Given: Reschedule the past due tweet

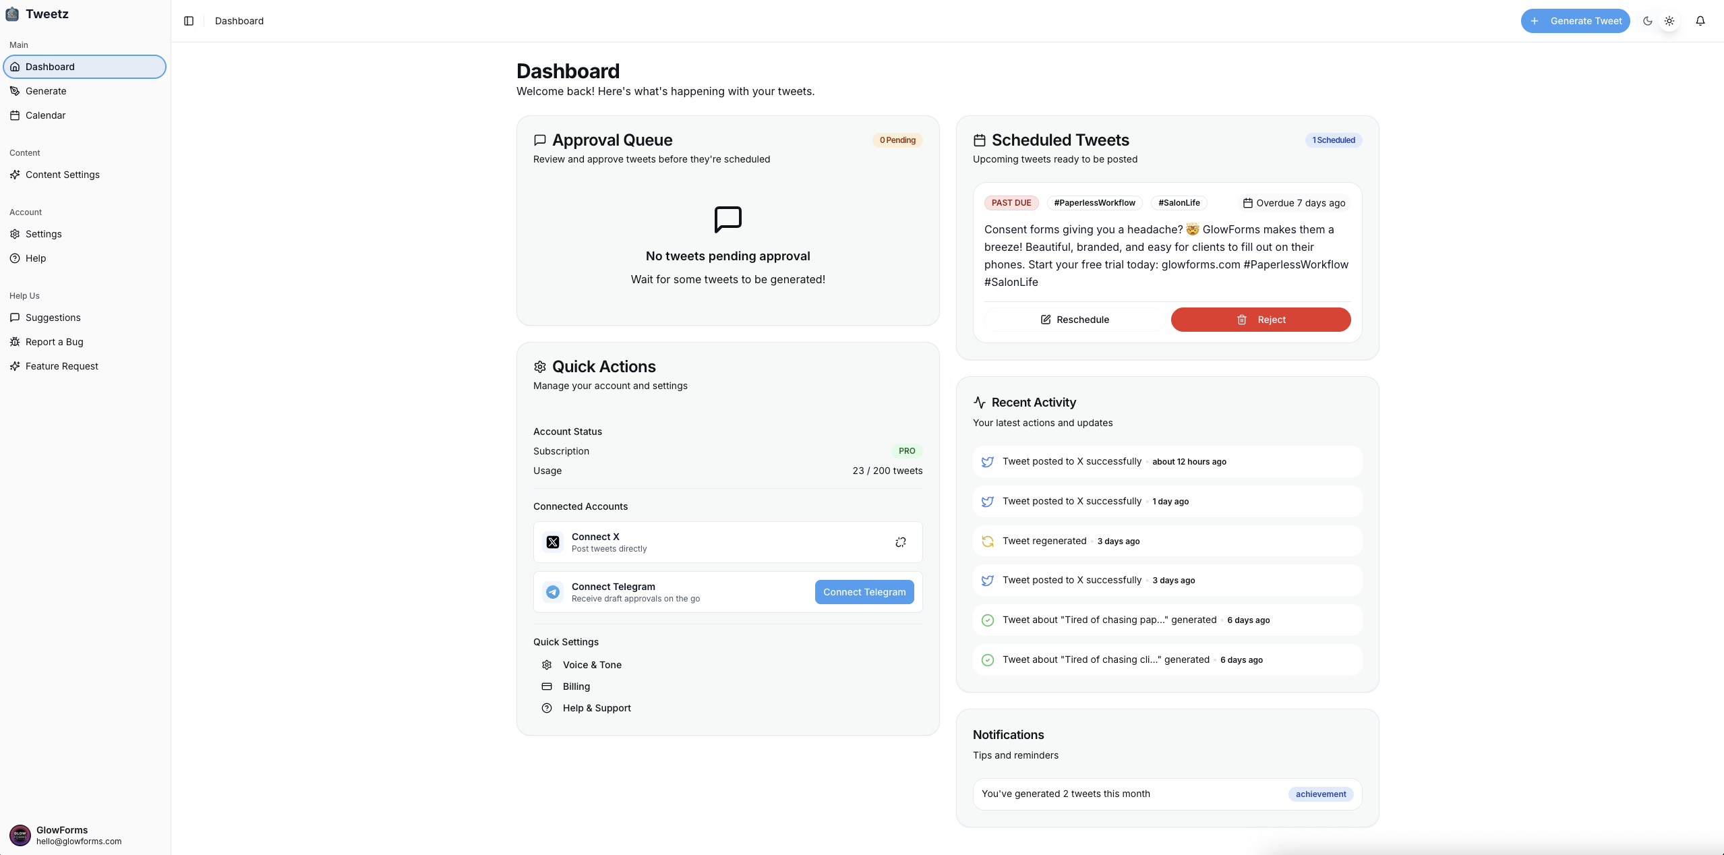Looking at the screenshot, I should click(1074, 320).
